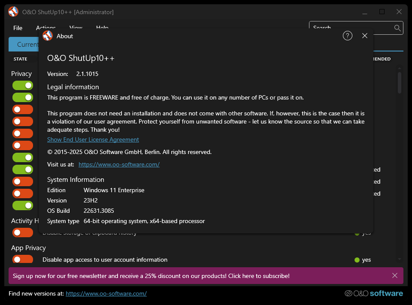Click the search magnifier icon
Image resolution: width=412 pixels, height=305 pixels.
click(x=397, y=28)
